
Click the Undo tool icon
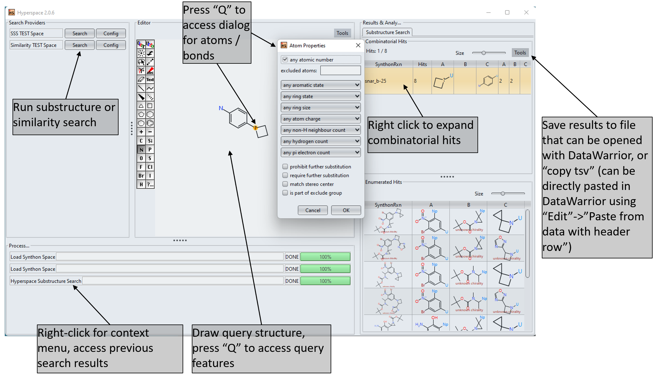click(x=150, y=45)
